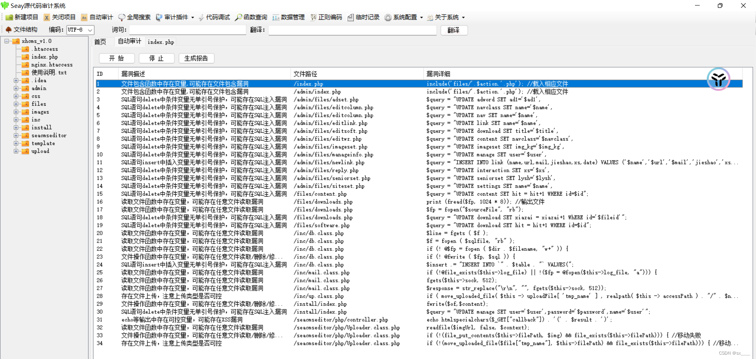Click the 漏洞描述 column header

click(x=204, y=74)
